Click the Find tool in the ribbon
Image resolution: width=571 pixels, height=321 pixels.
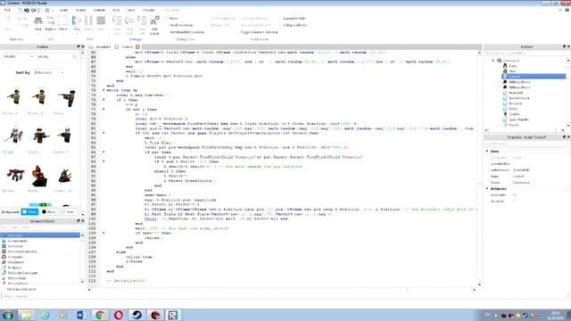(x=37, y=24)
